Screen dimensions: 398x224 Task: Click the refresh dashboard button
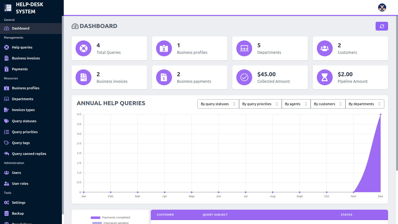pos(382,26)
